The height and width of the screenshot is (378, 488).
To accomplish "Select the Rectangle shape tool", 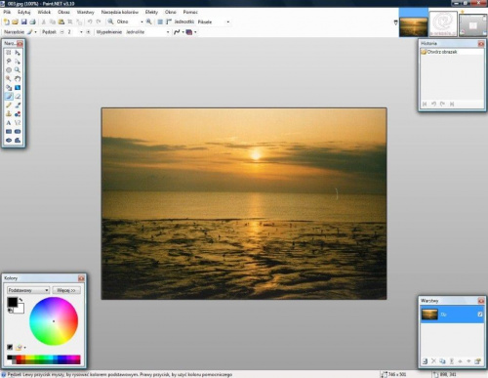I will tap(9, 132).
